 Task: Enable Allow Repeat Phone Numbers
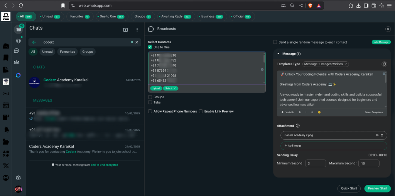tap(150, 111)
